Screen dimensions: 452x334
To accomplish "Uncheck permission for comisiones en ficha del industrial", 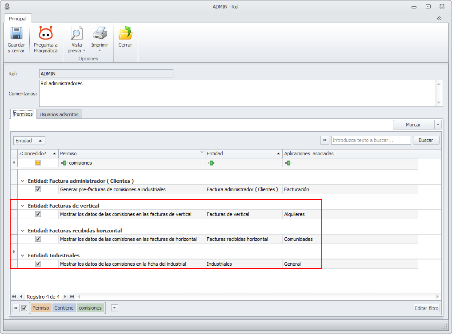I will (38, 263).
